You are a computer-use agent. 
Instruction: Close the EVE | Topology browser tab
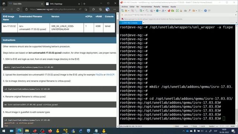point(79,4)
